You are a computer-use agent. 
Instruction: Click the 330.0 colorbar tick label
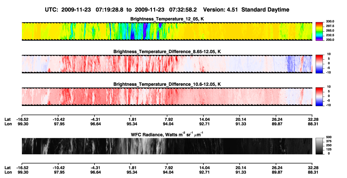tap(330, 21)
